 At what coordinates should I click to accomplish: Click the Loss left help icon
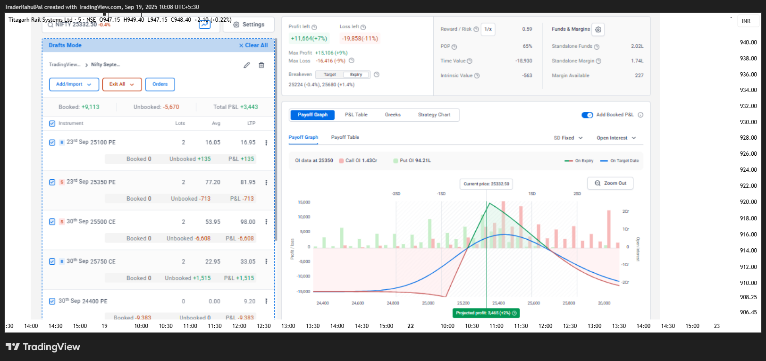coord(363,27)
